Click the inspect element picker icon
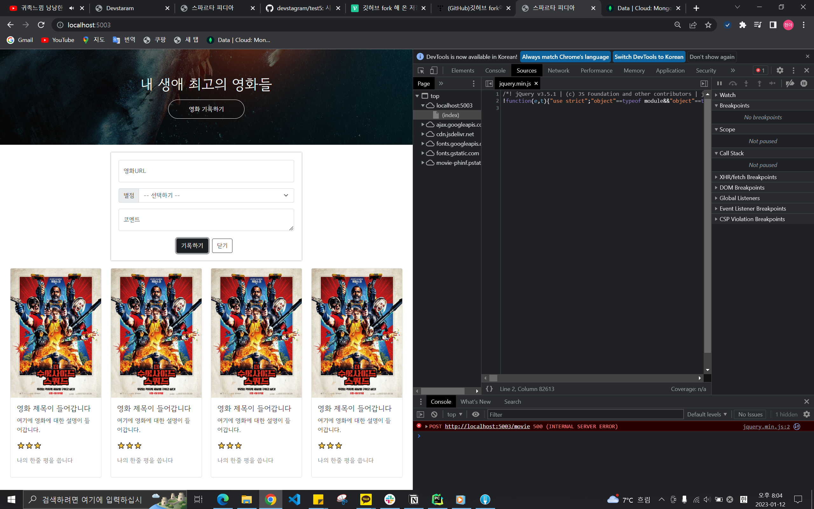814x509 pixels. point(421,70)
